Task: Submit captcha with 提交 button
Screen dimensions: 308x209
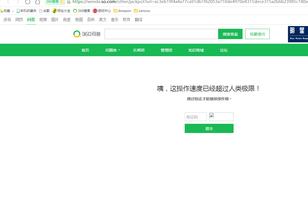Action: point(209,128)
